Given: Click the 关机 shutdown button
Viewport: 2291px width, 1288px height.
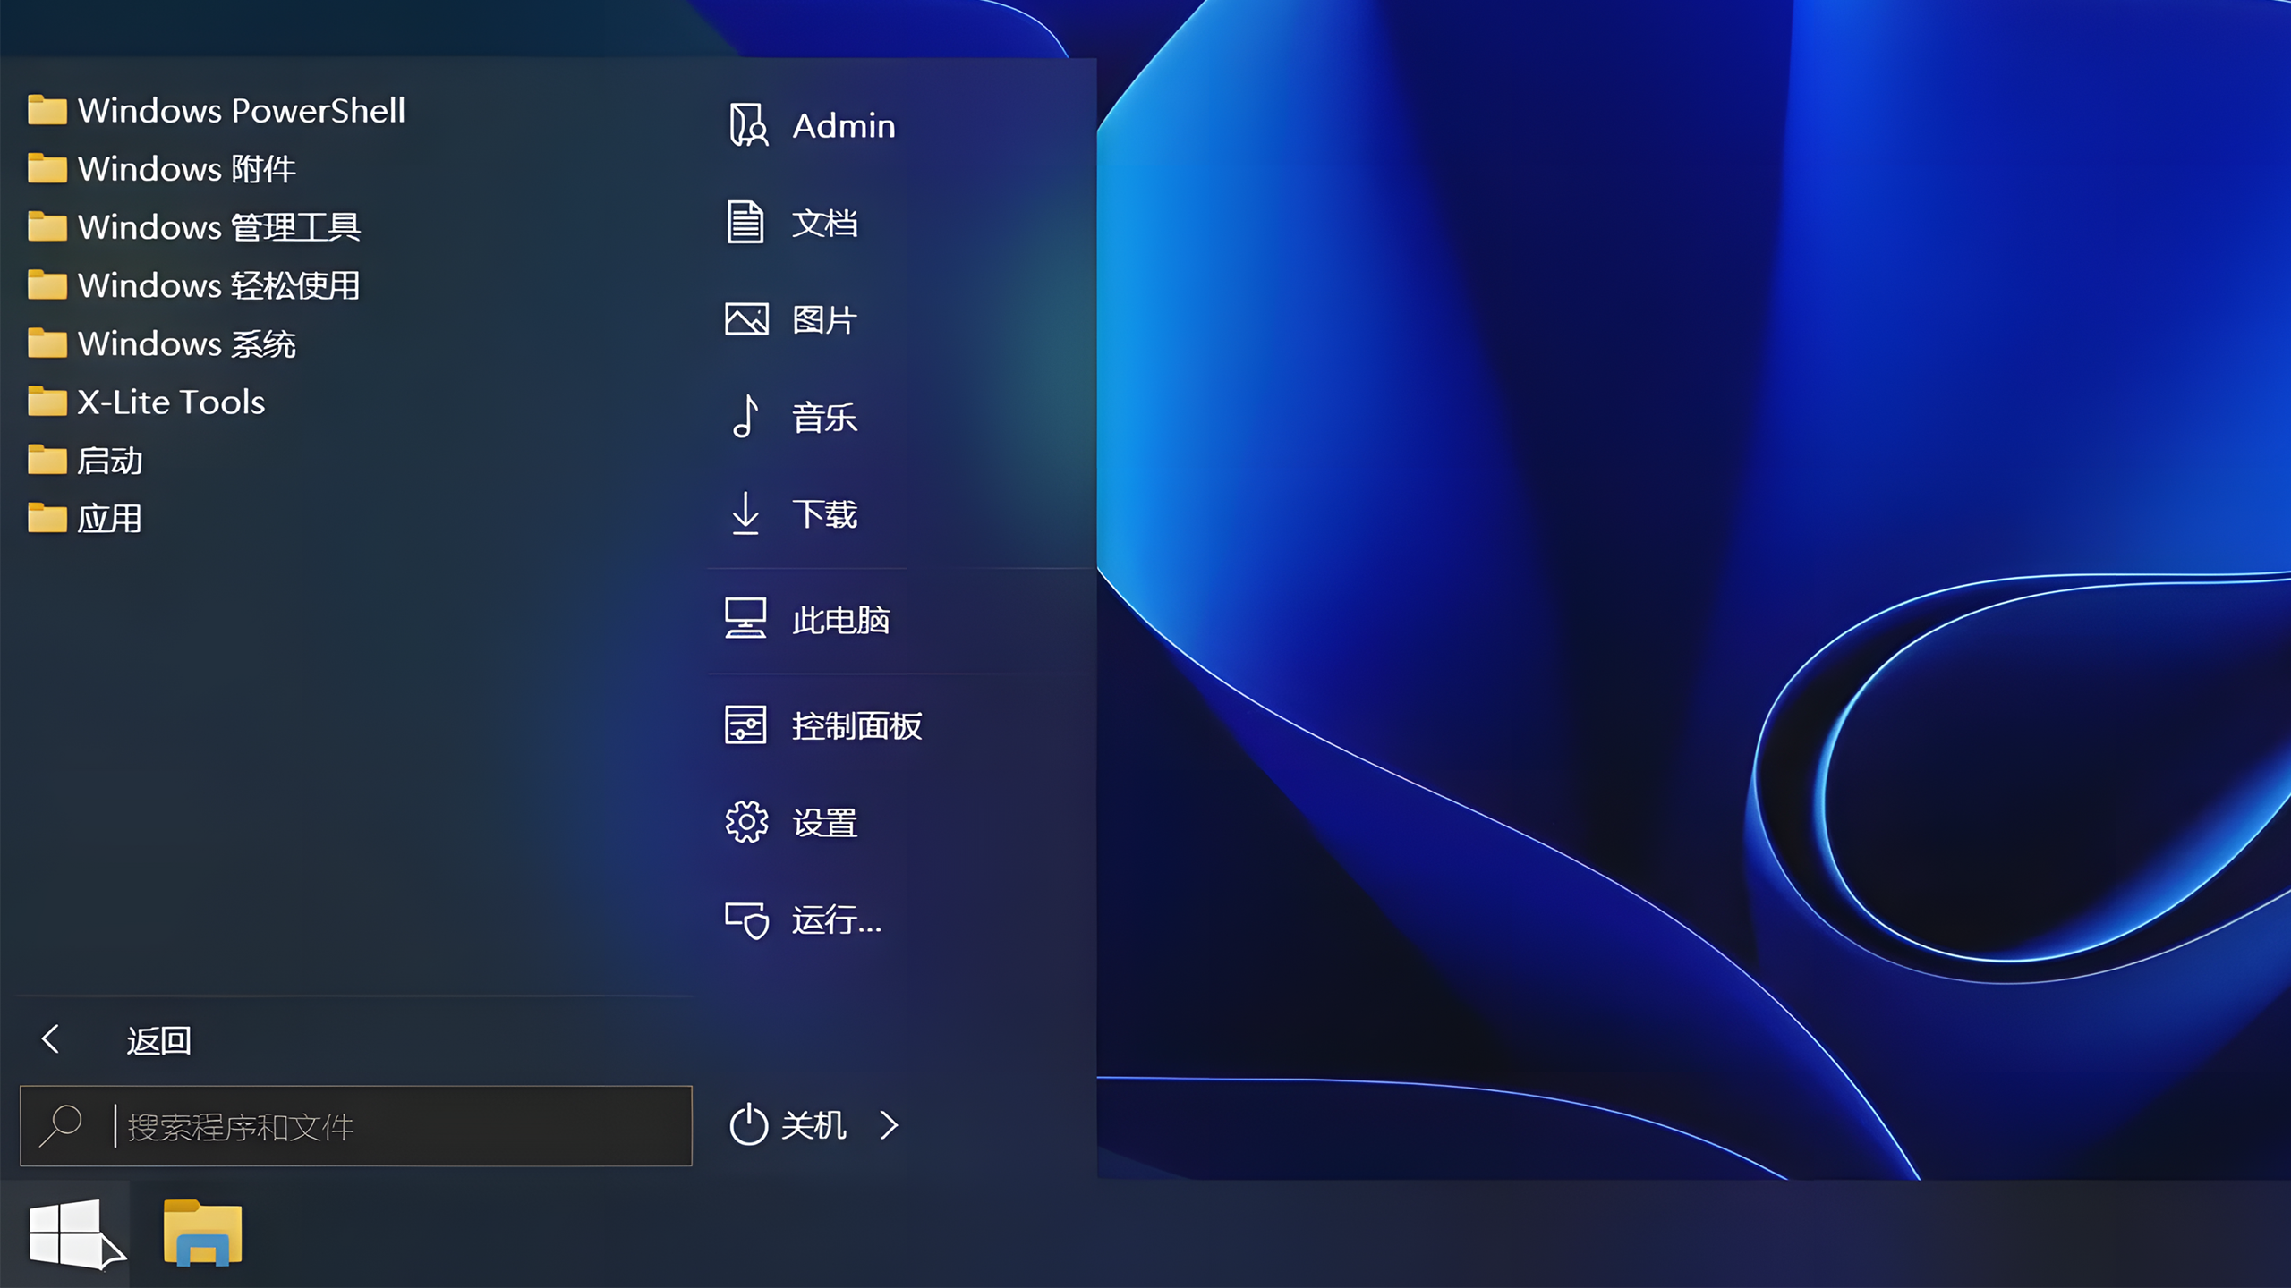Looking at the screenshot, I should pyautogui.click(x=813, y=1125).
